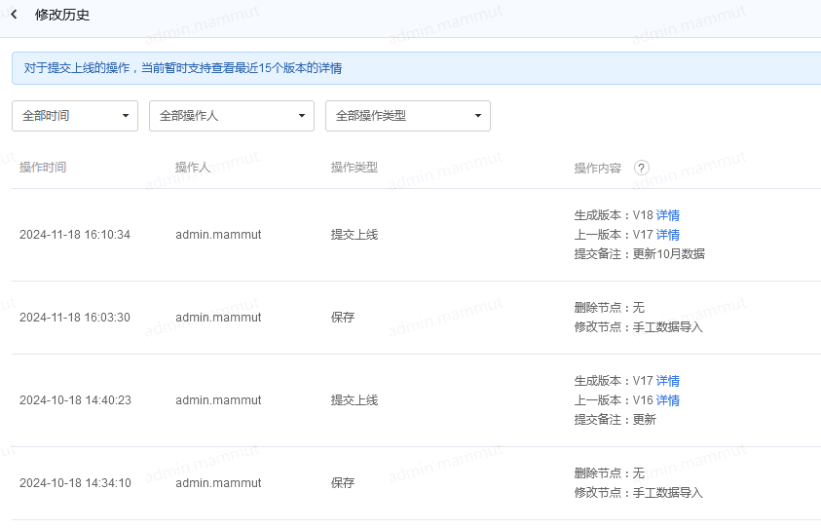Select timestamp 2024-10-18 14:34:10

[x=75, y=483]
